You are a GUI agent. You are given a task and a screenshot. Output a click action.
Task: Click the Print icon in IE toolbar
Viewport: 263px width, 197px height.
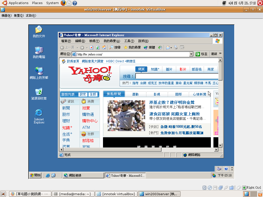pyautogui.click(x=176, y=47)
